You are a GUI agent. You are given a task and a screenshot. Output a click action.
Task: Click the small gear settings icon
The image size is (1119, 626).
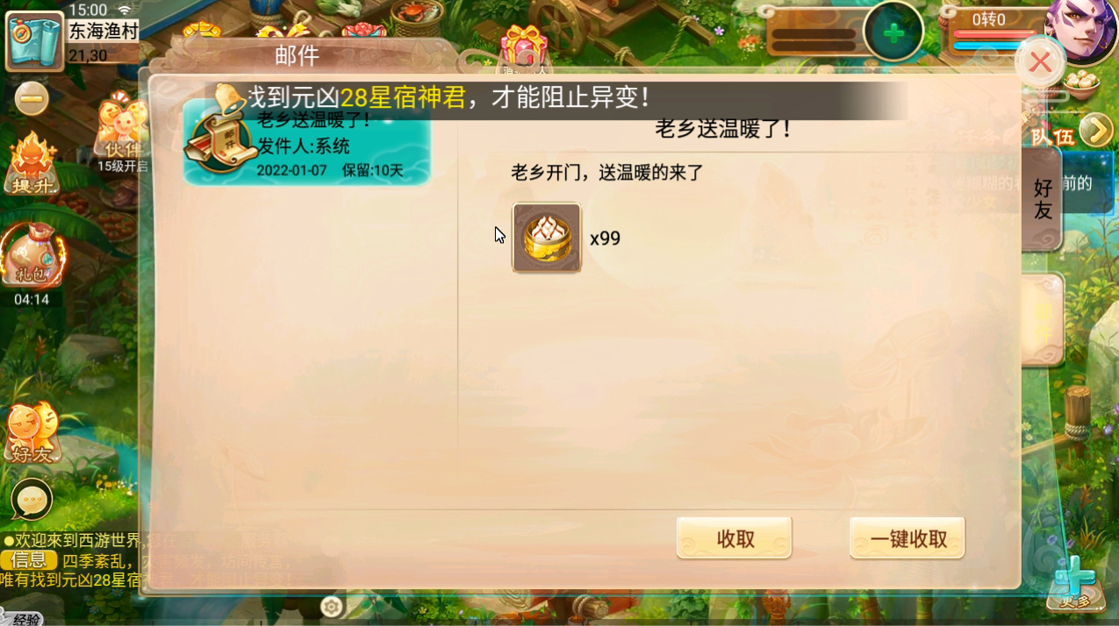pos(331,607)
